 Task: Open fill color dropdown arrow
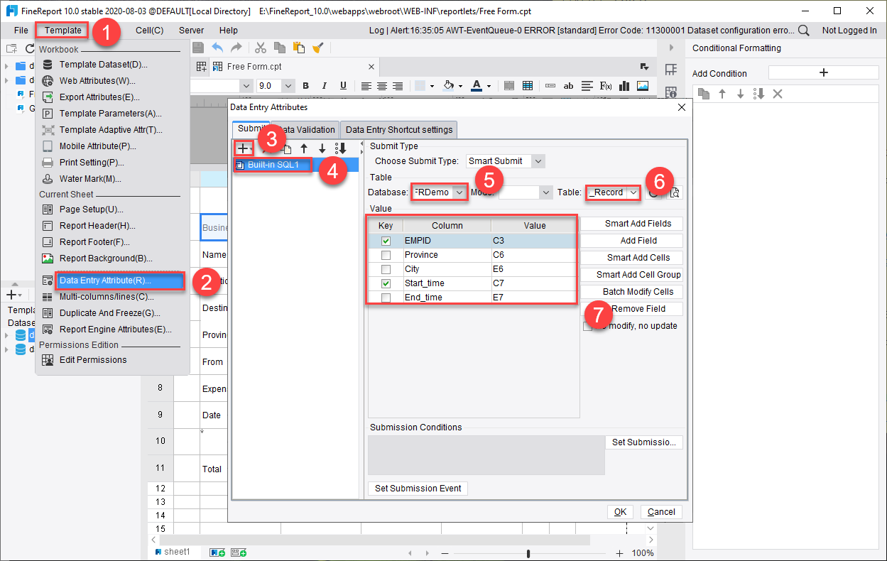tap(460, 86)
